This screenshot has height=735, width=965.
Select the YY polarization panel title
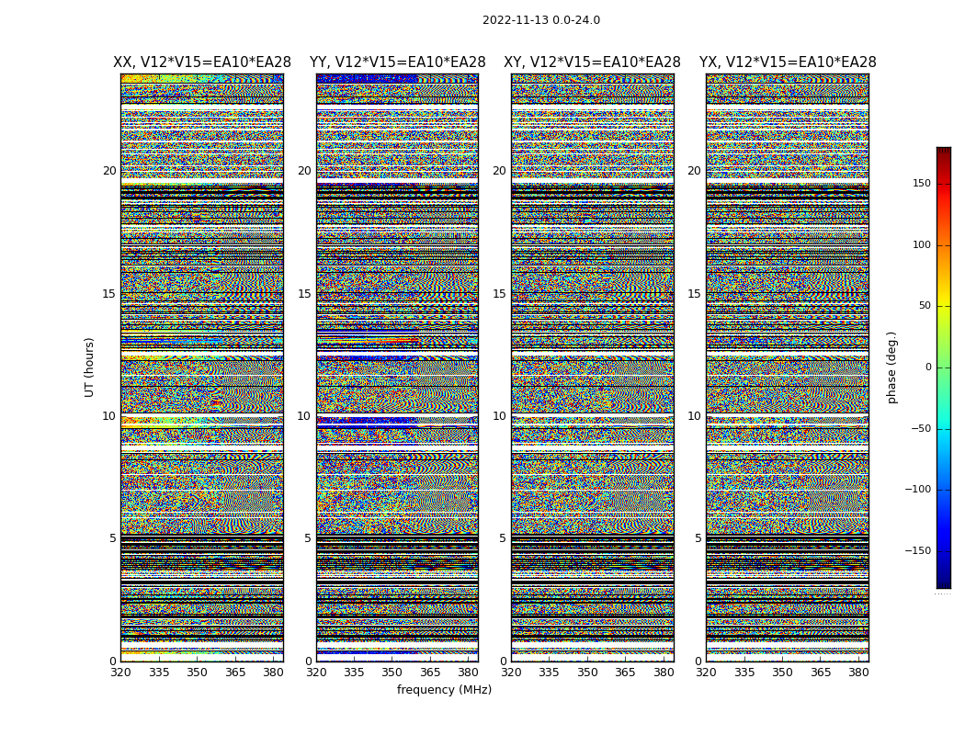point(397,62)
